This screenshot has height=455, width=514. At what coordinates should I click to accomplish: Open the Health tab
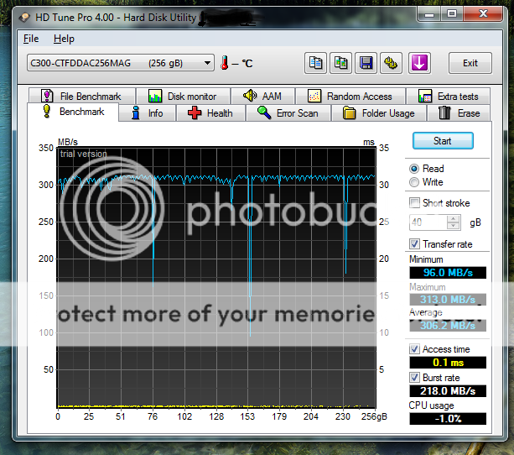pos(210,112)
